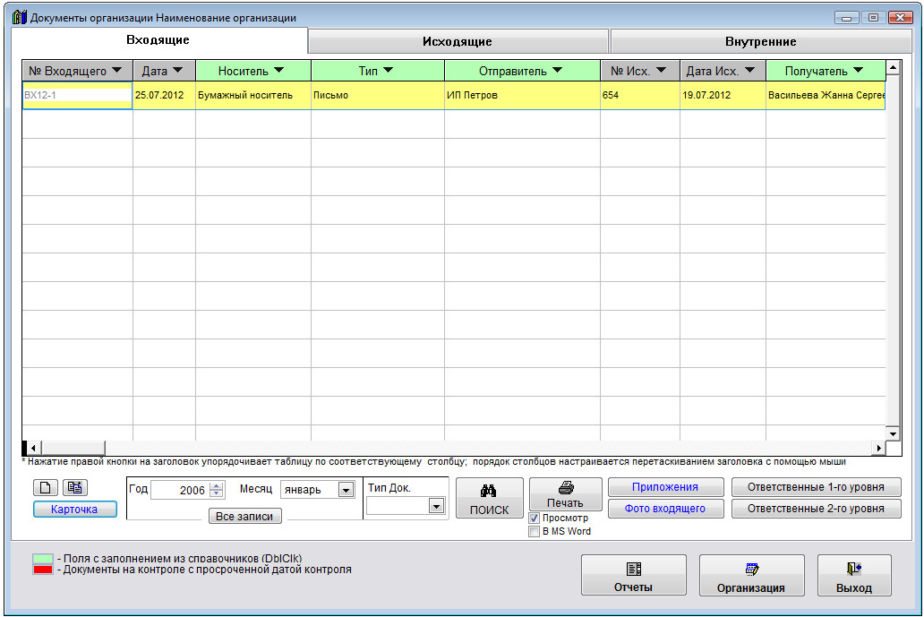Expand the Тип Док. dropdown
The image size is (924, 617).
436,506
